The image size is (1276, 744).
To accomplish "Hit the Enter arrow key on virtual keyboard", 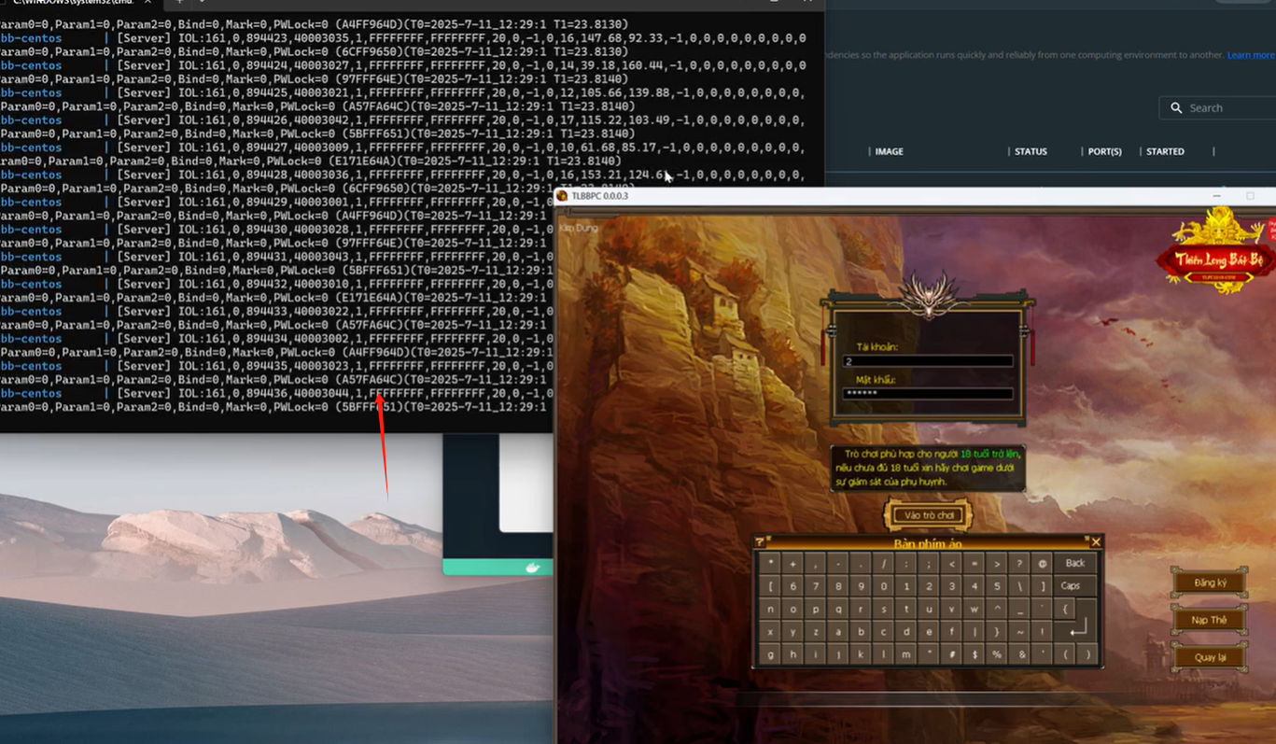I will (x=1080, y=630).
